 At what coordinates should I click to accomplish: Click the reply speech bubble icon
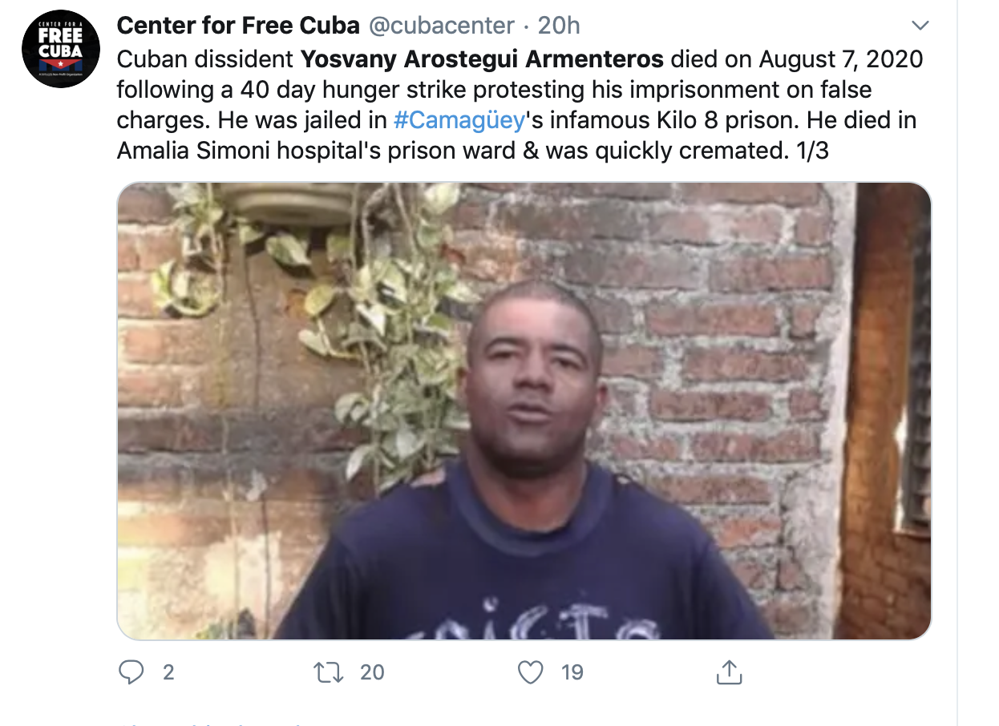coord(131,672)
